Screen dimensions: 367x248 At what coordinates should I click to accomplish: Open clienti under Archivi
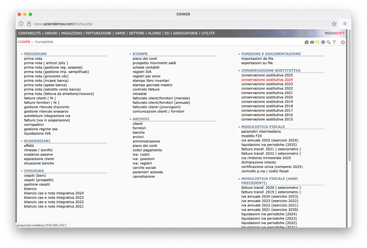coord(138,124)
